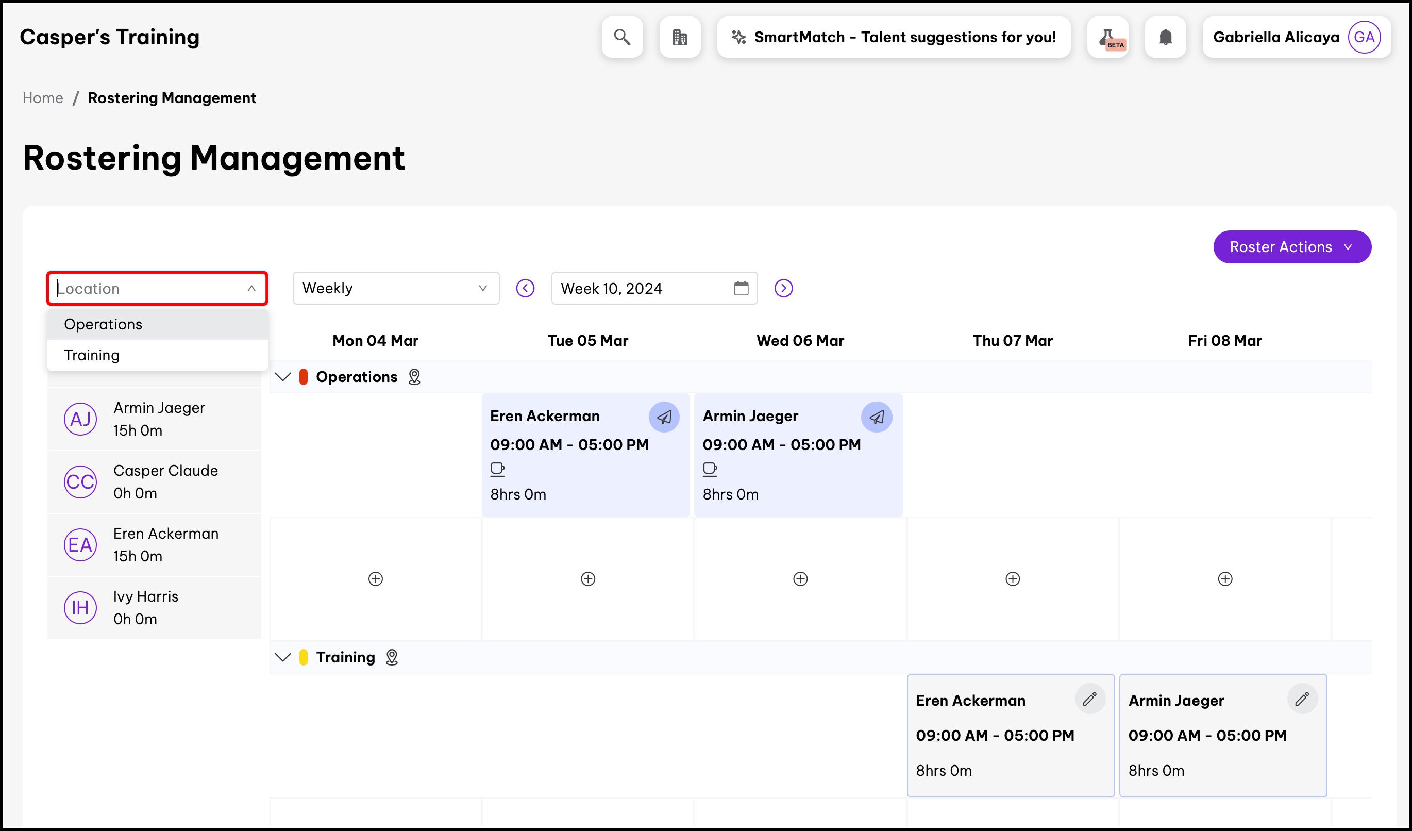Select Training from location list
The height and width of the screenshot is (831, 1412).
92,355
